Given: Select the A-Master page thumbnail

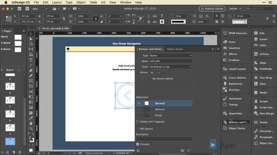Looking at the screenshot, I should point(18,43).
